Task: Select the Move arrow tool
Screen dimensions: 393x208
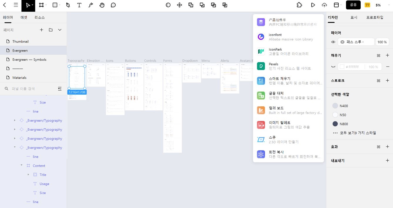Action: [x=27, y=5]
